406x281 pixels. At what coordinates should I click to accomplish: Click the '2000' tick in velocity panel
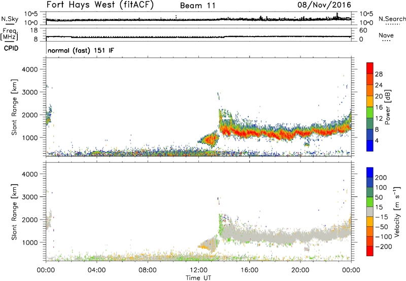pos(30,220)
